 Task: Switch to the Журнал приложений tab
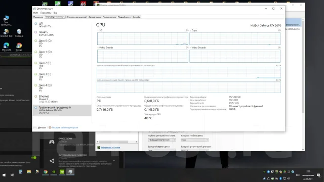[76, 17]
